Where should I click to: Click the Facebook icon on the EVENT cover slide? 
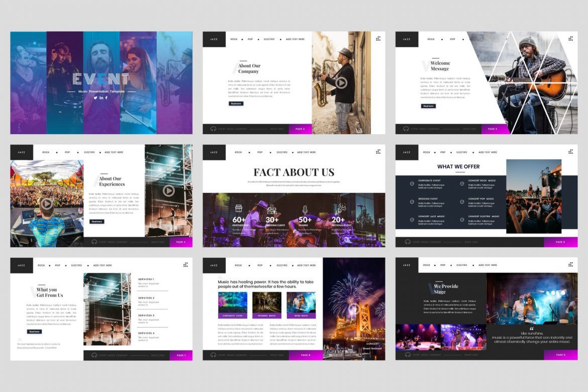click(107, 97)
